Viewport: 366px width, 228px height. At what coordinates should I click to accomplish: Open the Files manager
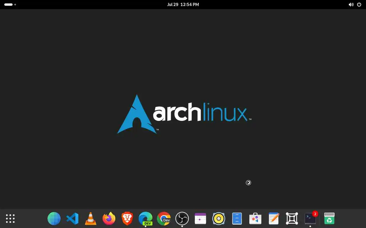click(x=237, y=219)
